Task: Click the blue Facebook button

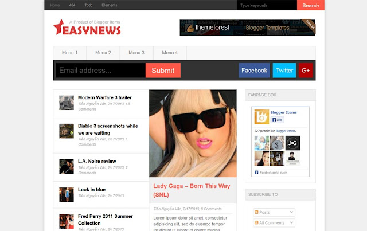Action: click(254, 71)
